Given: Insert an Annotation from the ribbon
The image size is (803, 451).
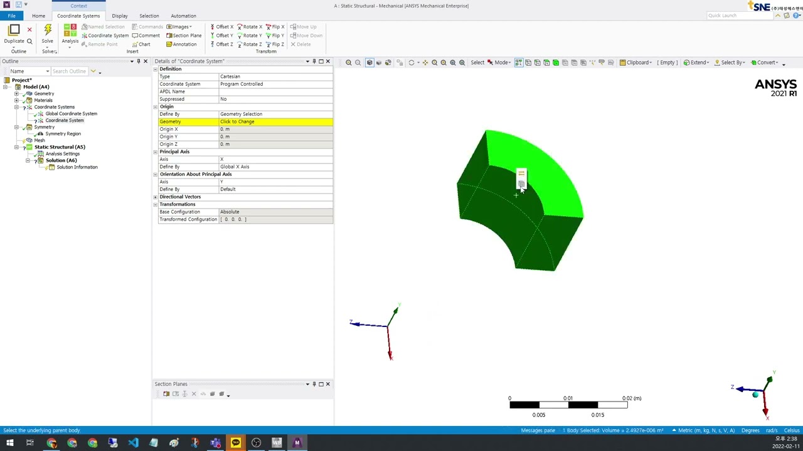Looking at the screenshot, I should 181,44.
